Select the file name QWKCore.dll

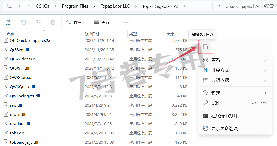22,77
